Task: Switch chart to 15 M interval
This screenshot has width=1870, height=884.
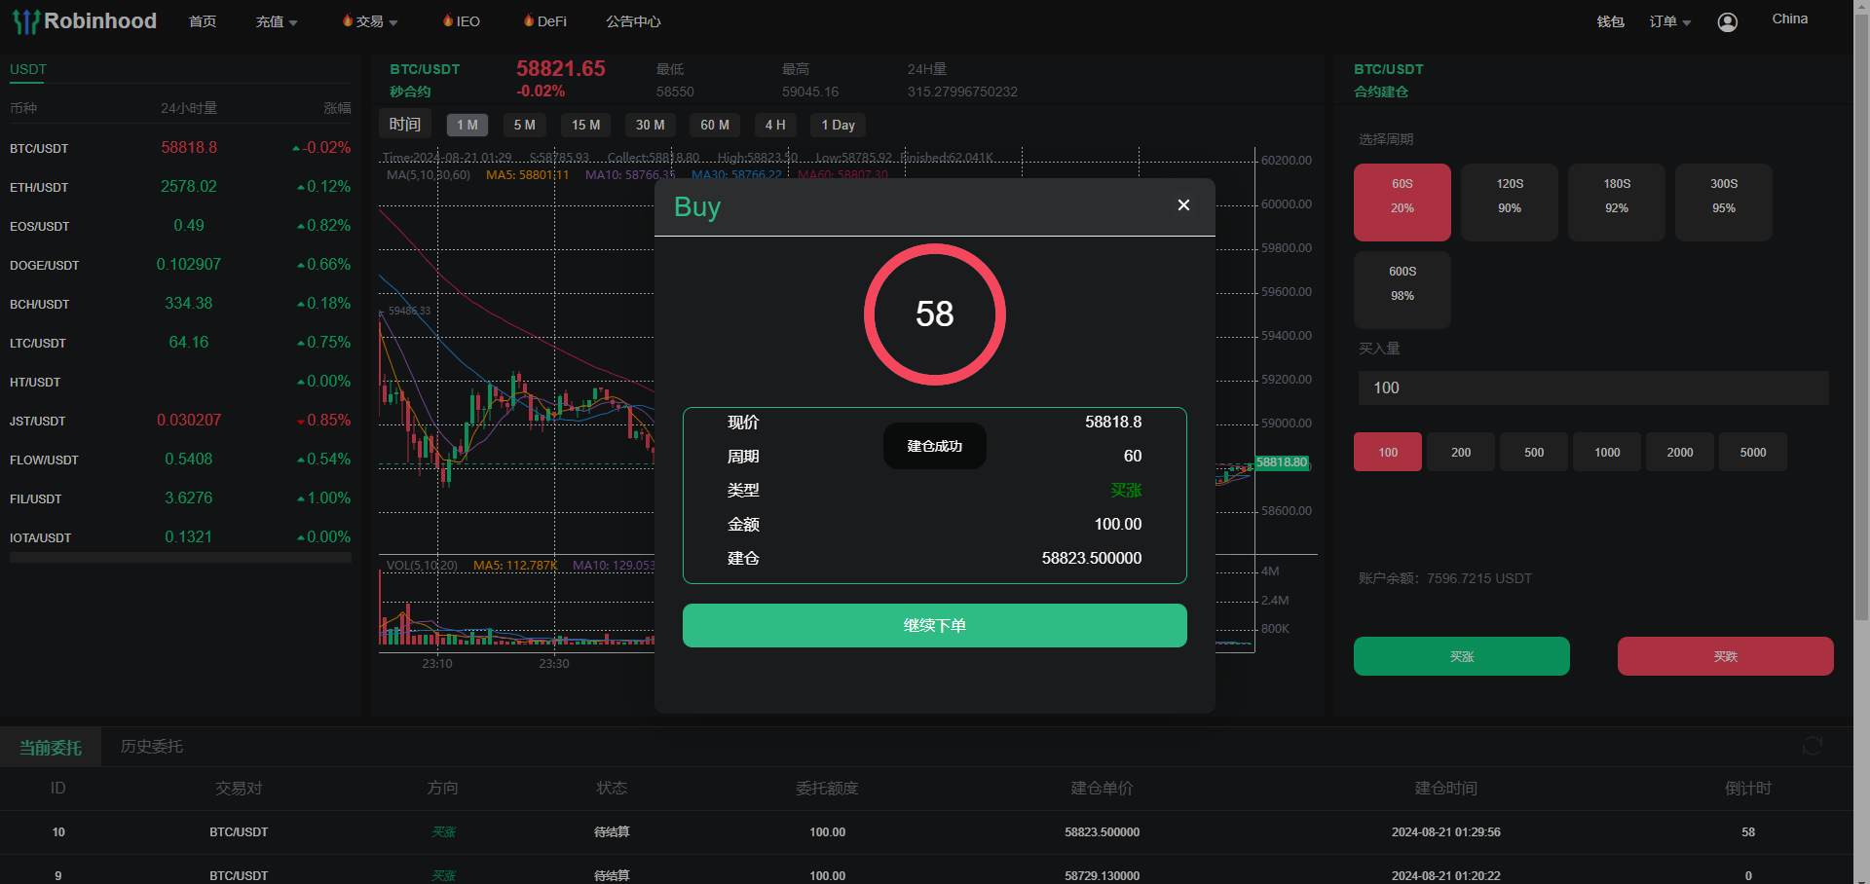Action: [x=586, y=125]
